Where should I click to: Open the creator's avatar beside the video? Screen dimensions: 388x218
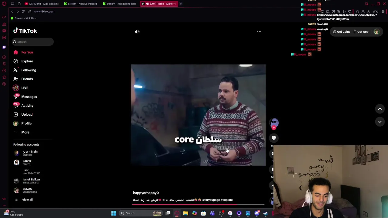point(274,122)
